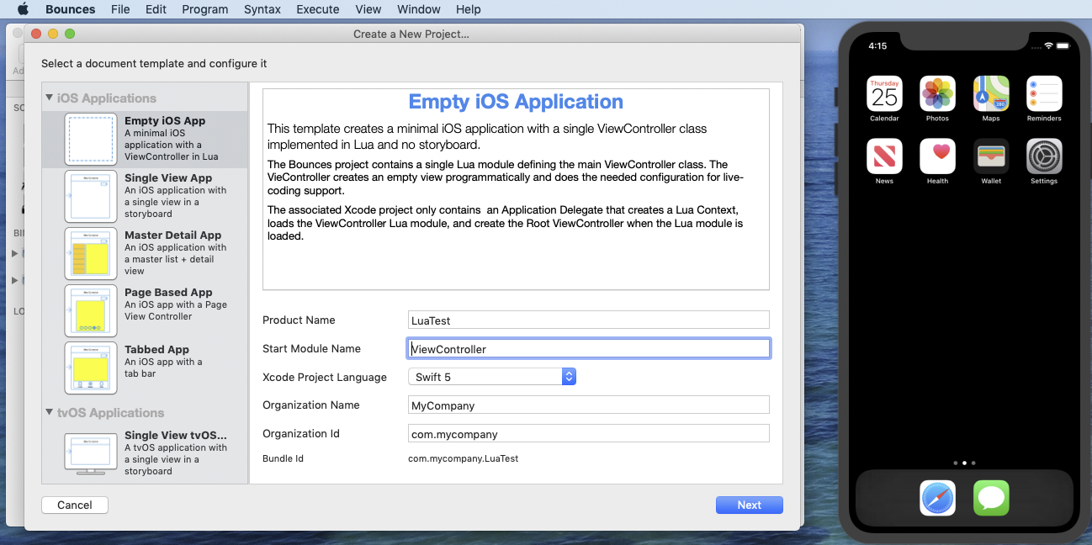The image size is (1092, 545).
Task: Open the Execute menu
Action: coord(318,9)
